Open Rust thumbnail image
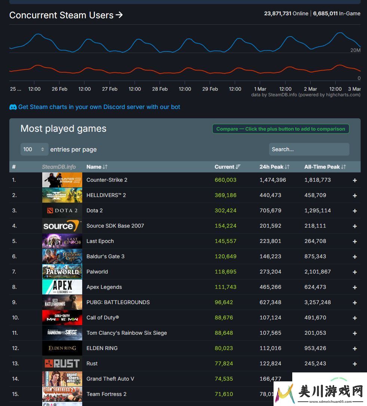 coord(62,363)
